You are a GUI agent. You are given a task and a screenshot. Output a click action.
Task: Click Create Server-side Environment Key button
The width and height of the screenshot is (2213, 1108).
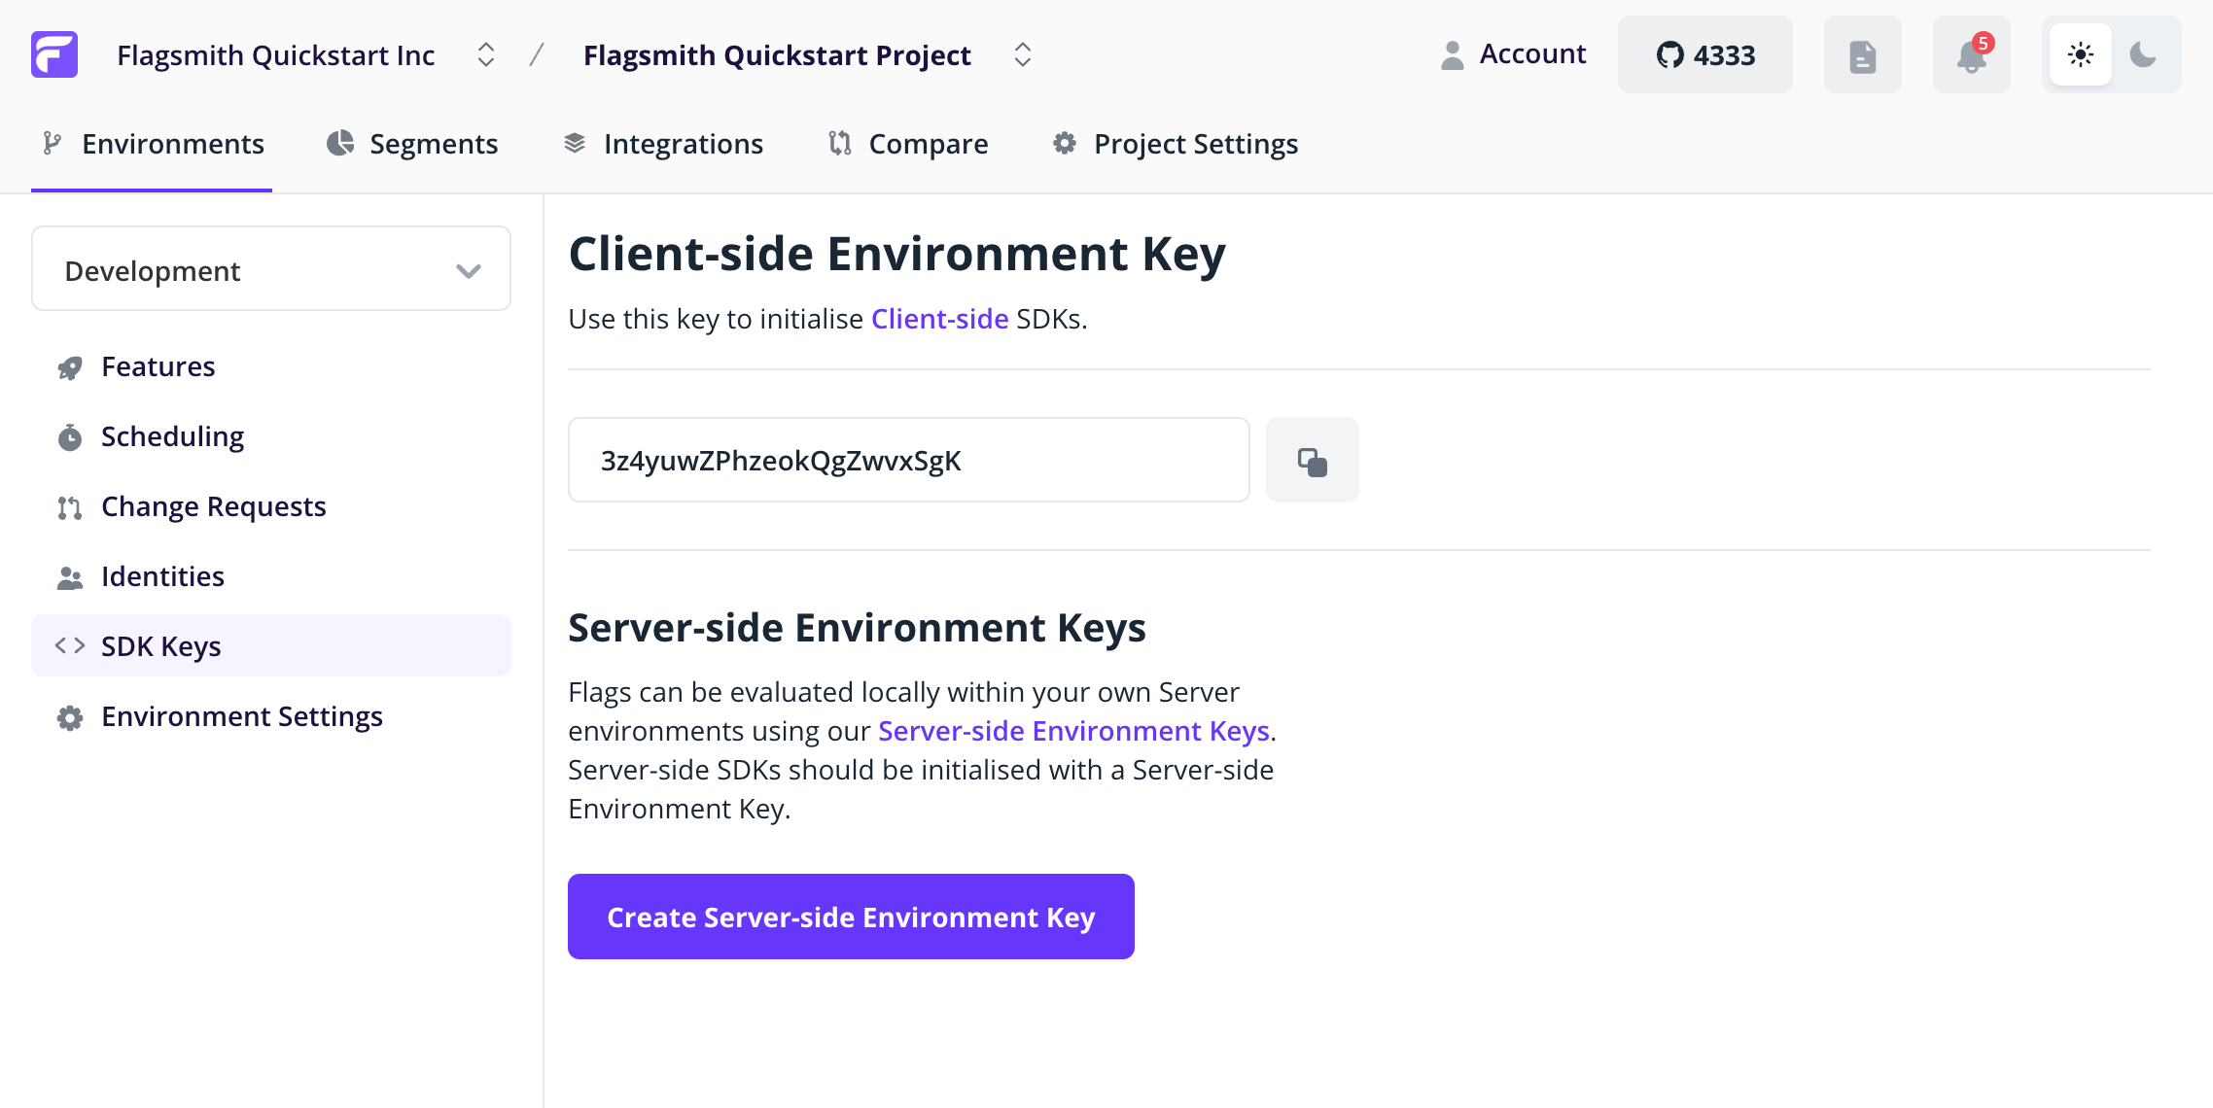(x=849, y=916)
